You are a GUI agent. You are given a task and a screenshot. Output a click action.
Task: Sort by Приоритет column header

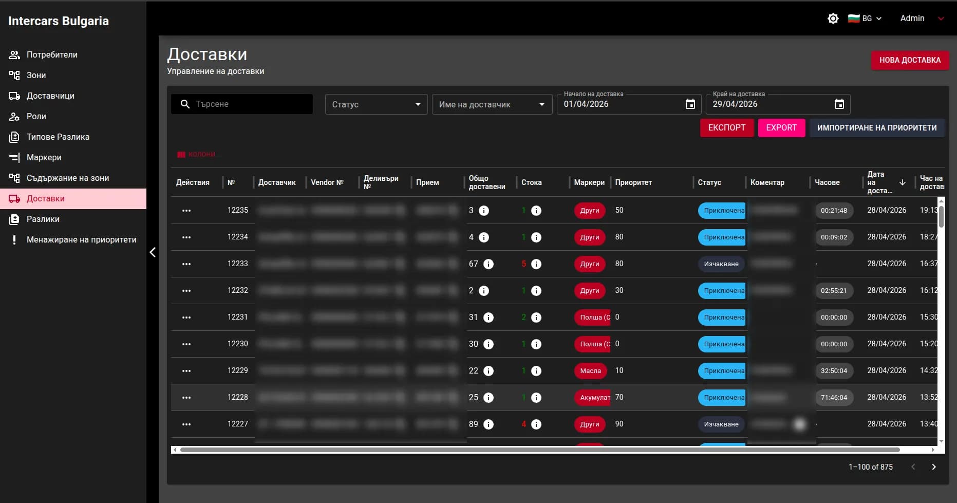pyautogui.click(x=633, y=182)
